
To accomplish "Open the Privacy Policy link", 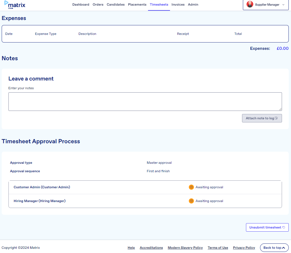I will click(x=244, y=248).
